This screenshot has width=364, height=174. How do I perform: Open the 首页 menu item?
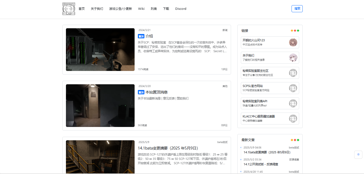coord(82,8)
